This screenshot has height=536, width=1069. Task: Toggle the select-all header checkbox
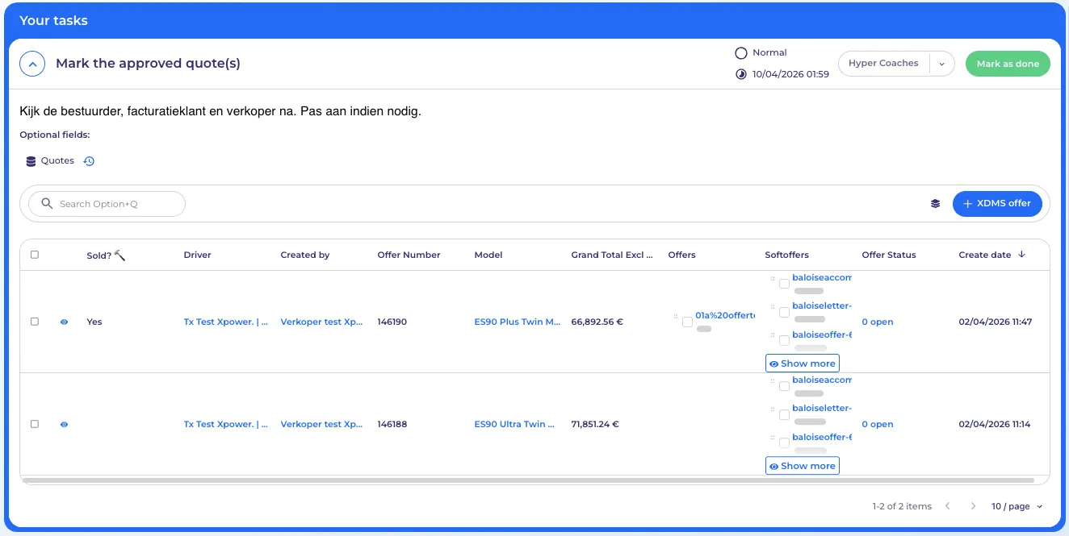click(35, 255)
